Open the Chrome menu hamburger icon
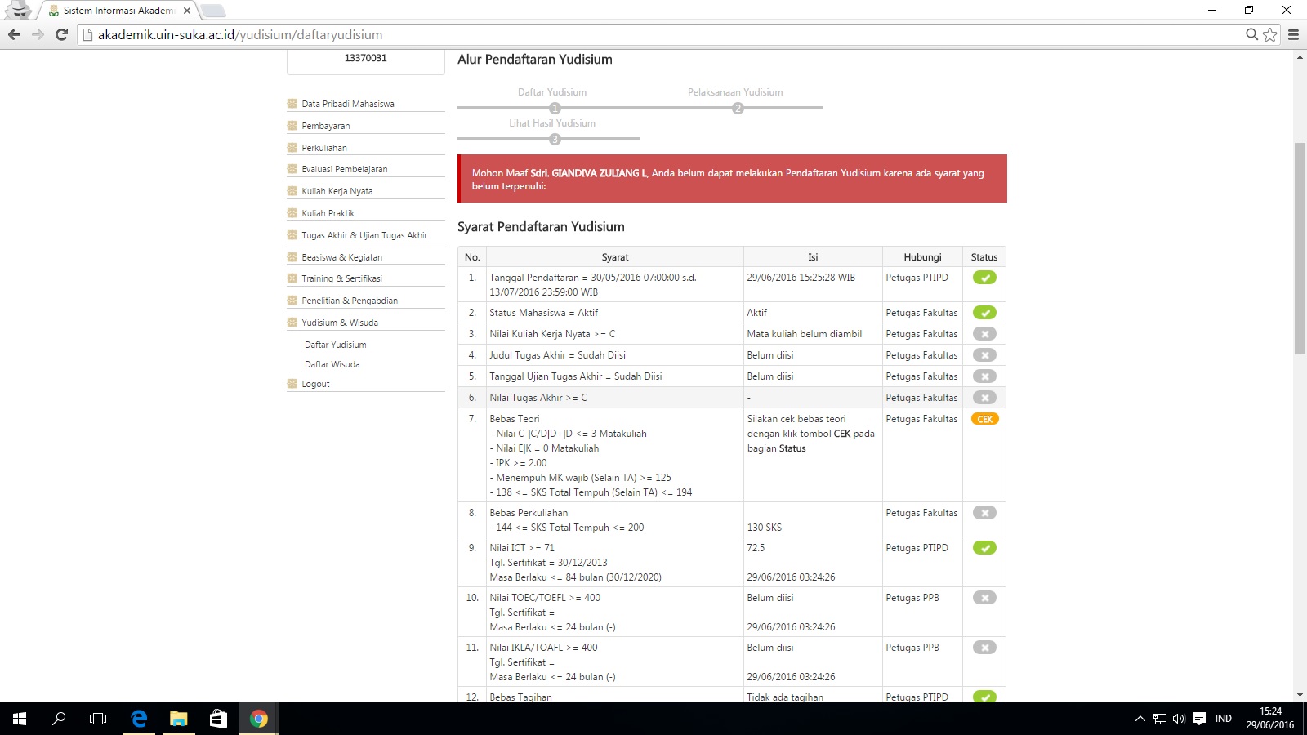This screenshot has height=735, width=1307. click(1293, 34)
